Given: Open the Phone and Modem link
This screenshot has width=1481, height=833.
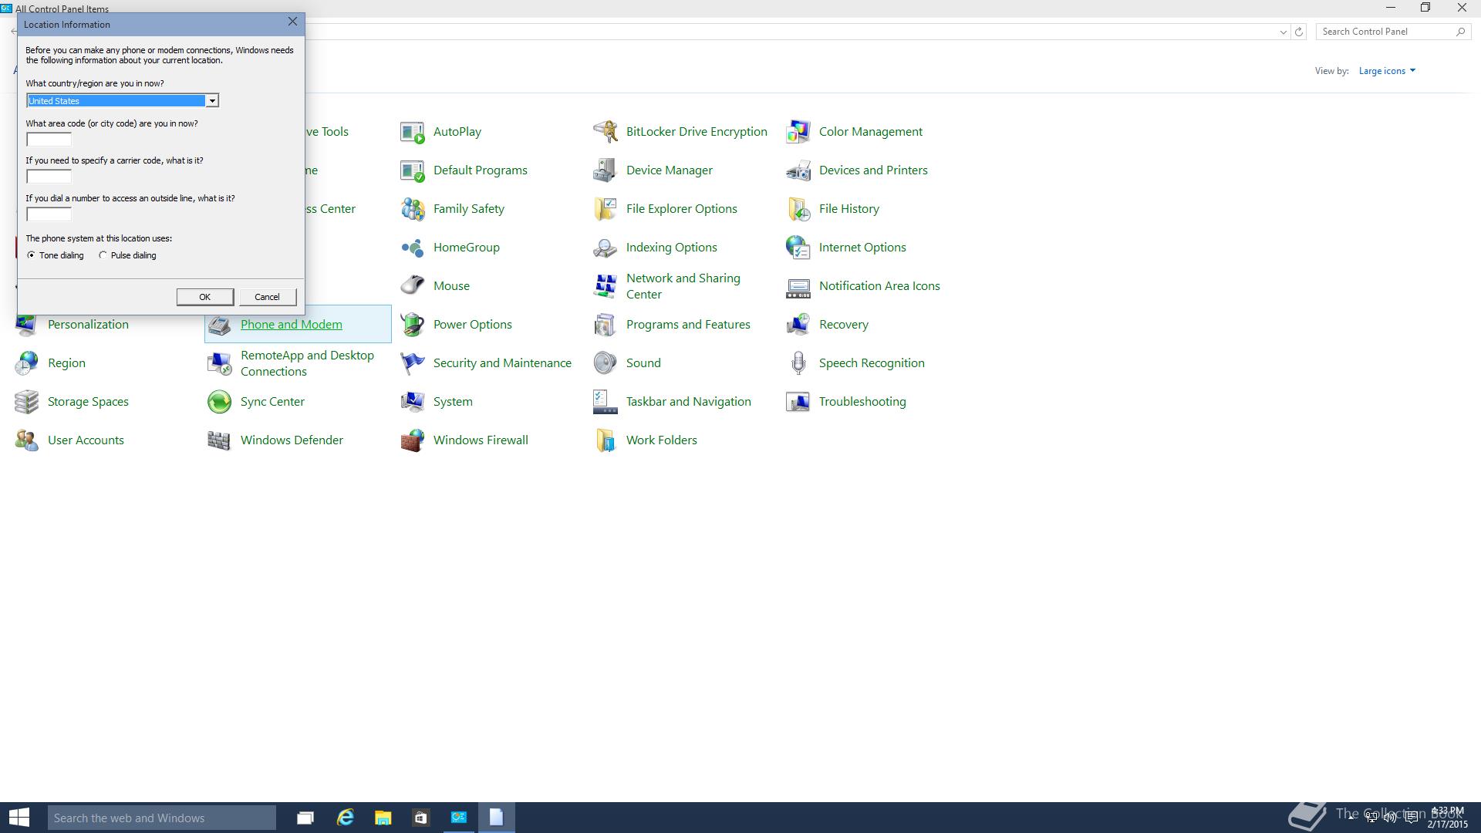Looking at the screenshot, I should point(291,325).
